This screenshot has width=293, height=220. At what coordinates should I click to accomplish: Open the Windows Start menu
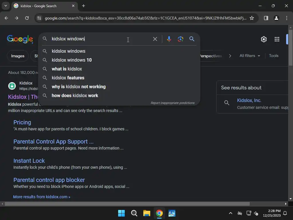[121, 213]
